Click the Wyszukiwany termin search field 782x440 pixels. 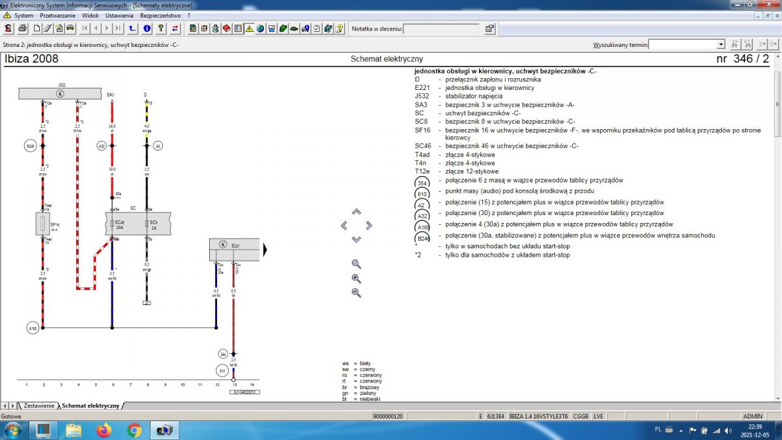pos(682,44)
